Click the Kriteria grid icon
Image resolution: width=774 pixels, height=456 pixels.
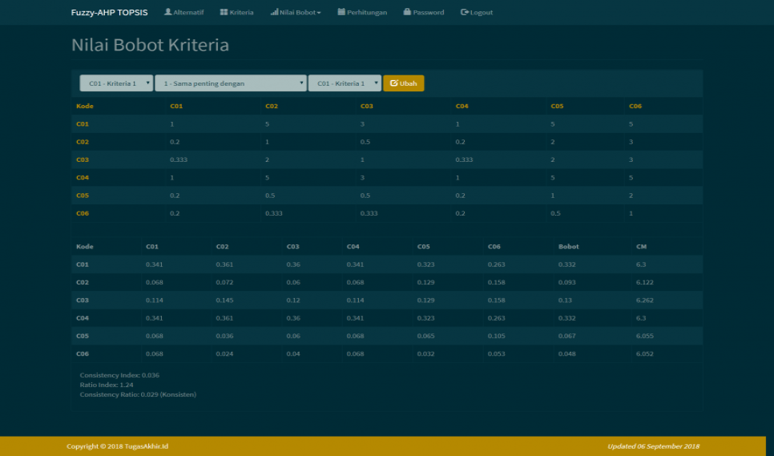tap(224, 12)
